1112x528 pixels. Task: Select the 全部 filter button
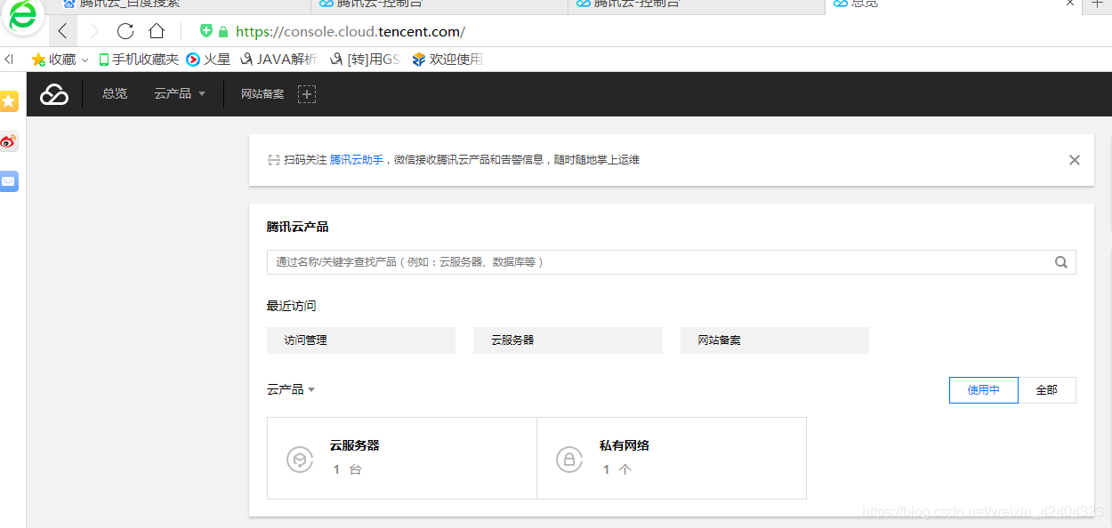click(x=1047, y=390)
